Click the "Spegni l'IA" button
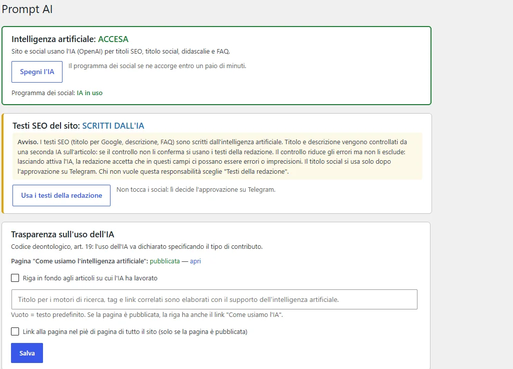513x369 pixels. coord(37,72)
